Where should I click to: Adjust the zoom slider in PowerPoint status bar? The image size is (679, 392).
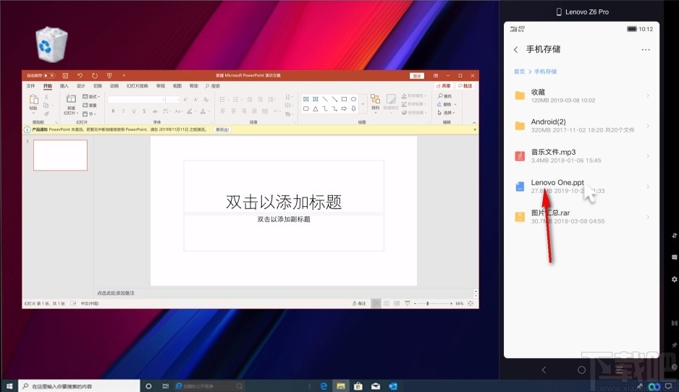[x=427, y=303]
